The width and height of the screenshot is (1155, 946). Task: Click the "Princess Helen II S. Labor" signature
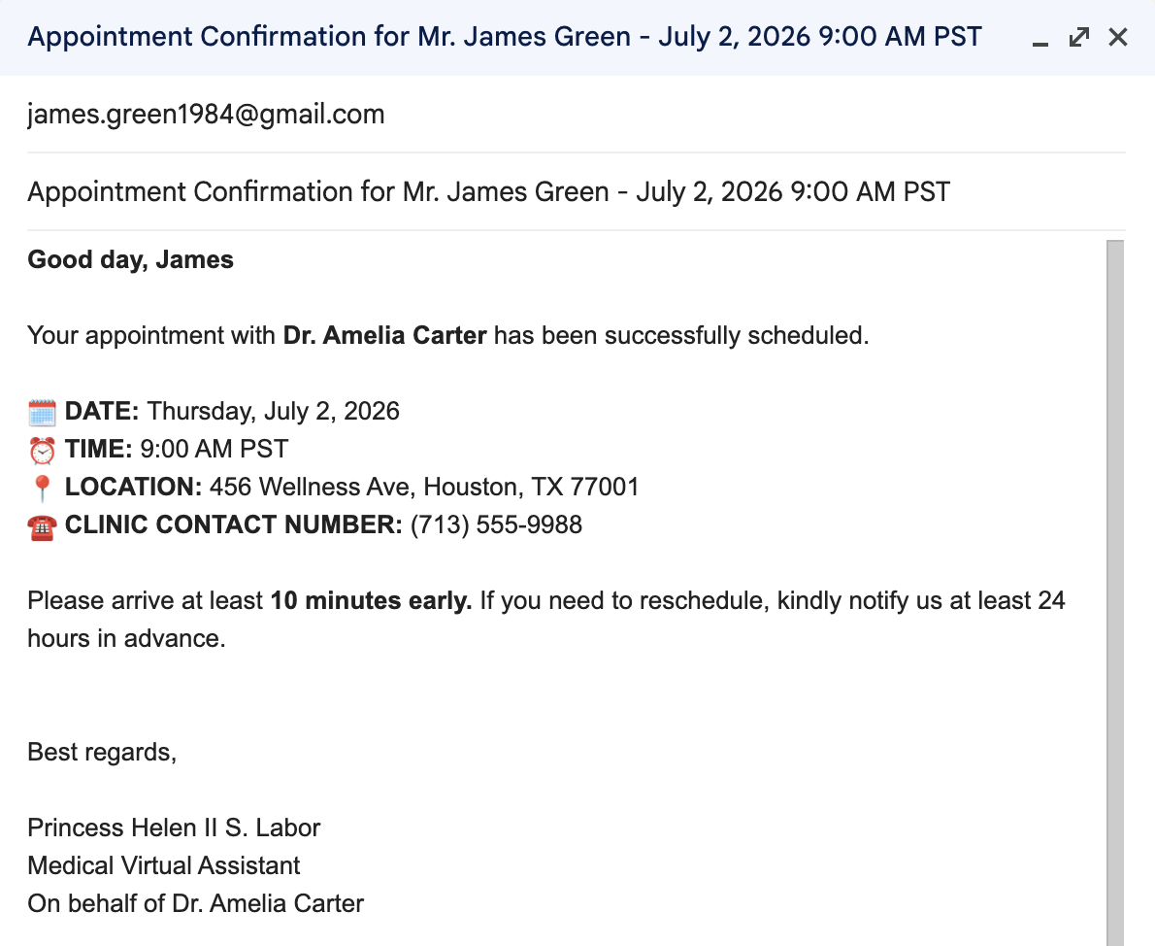[174, 828]
